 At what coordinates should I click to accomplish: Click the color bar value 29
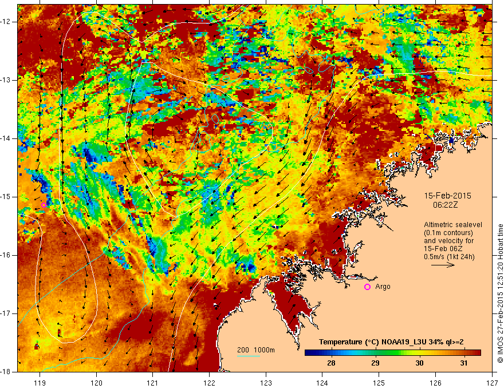pos(375,363)
